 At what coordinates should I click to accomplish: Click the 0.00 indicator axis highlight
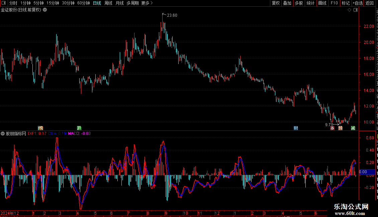point(367,172)
